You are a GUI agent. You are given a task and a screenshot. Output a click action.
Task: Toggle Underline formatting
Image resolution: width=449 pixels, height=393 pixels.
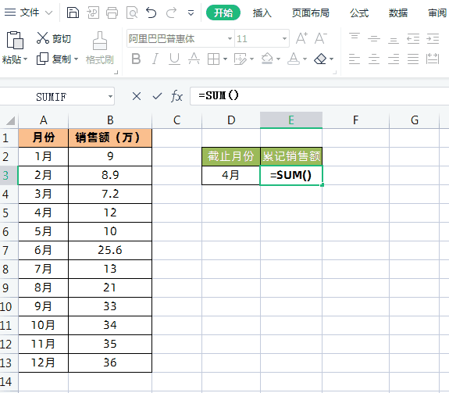pos(174,59)
